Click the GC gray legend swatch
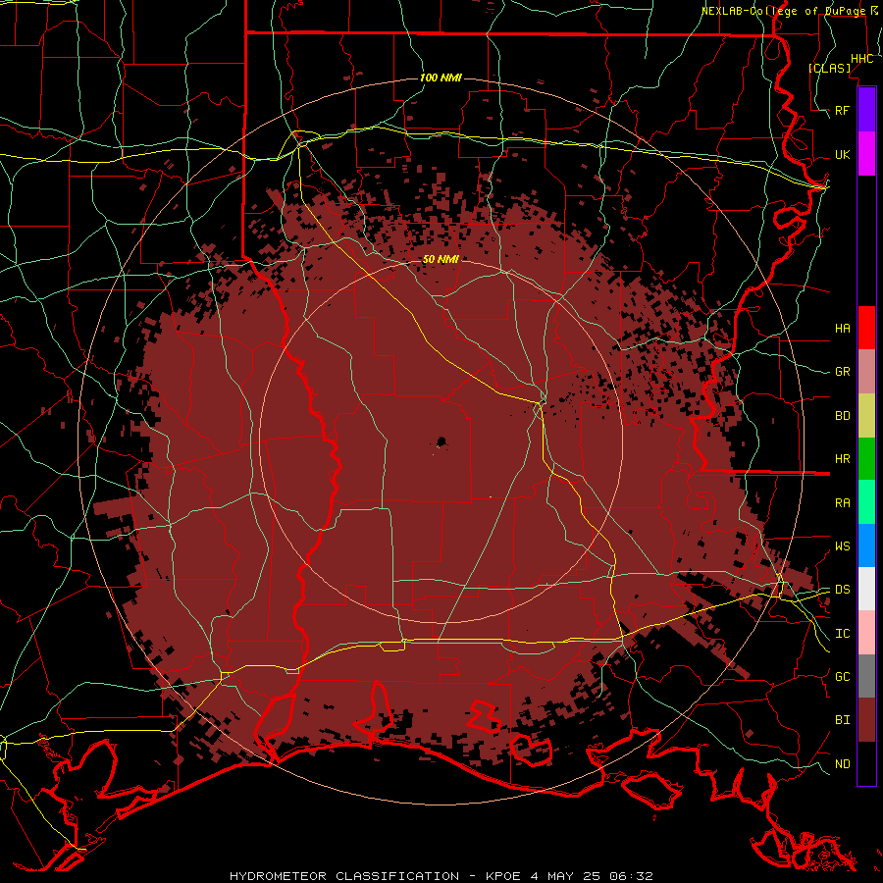This screenshot has width=883, height=883. 866,676
